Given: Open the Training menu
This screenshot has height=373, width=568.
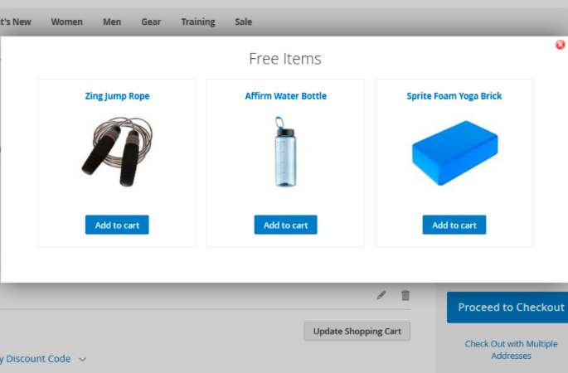Looking at the screenshot, I should click(198, 22).
